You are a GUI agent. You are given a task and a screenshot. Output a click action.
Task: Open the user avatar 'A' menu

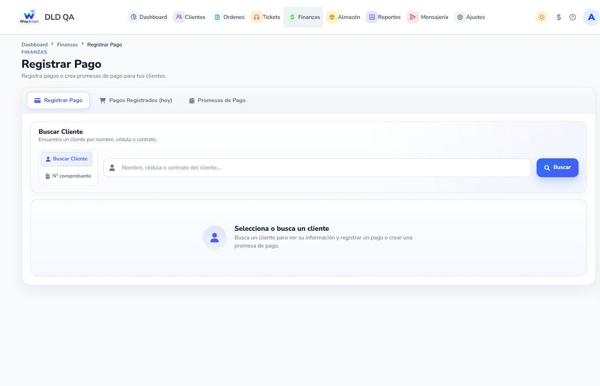pos(591,17)
